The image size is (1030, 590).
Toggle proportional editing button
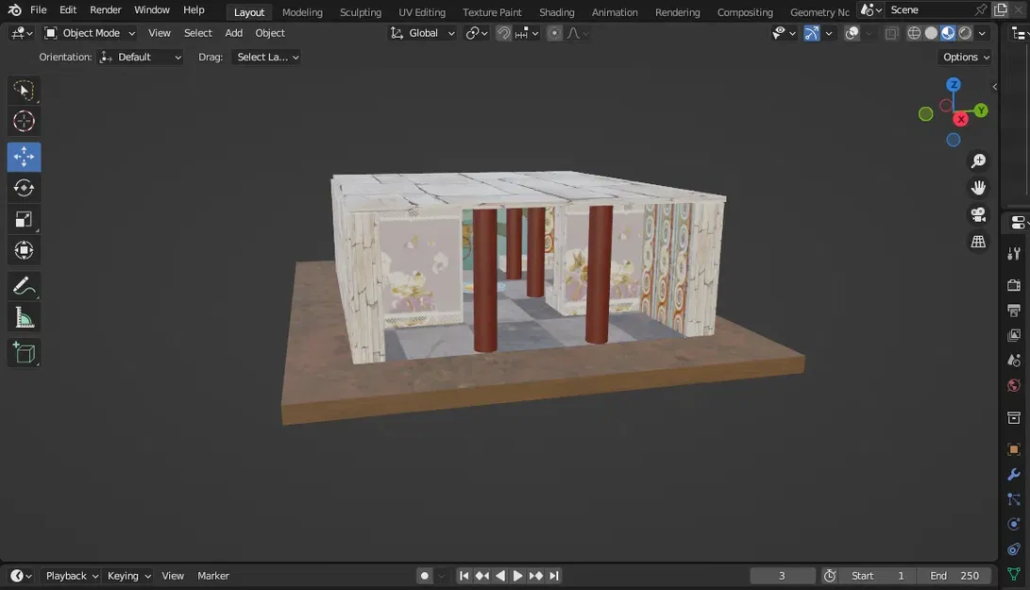click(x=554, y=33)
